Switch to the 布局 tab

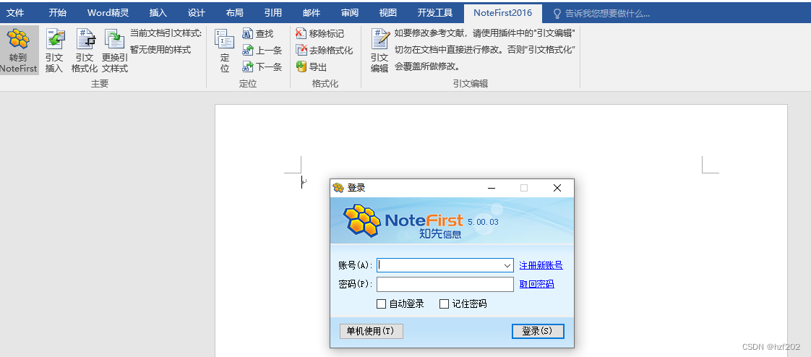pyautogui.click(x=235, y=13)
